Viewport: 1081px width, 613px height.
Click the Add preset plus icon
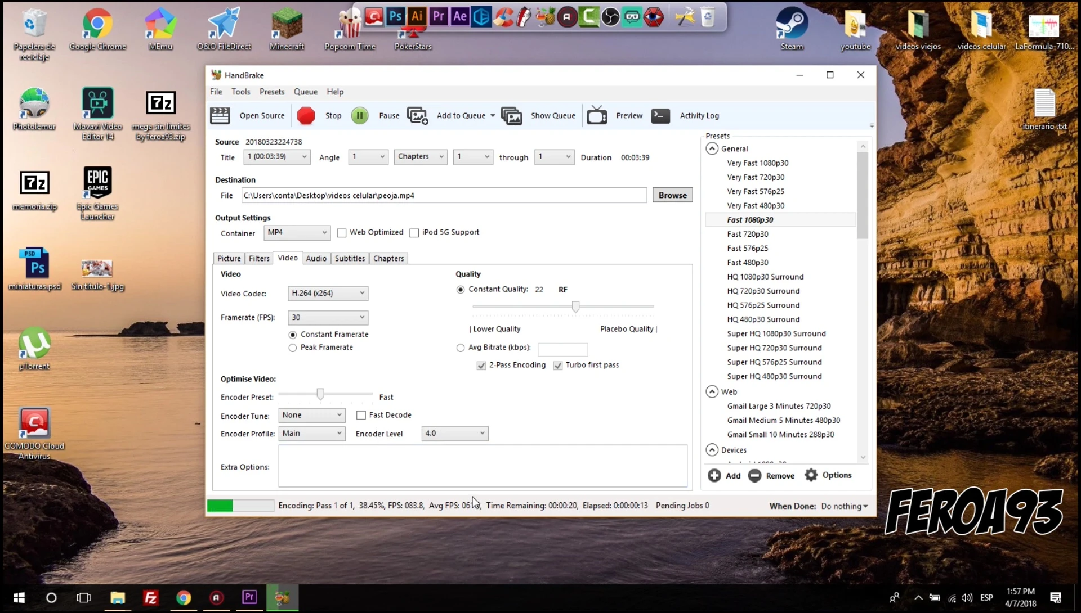[x=714, y=476]
